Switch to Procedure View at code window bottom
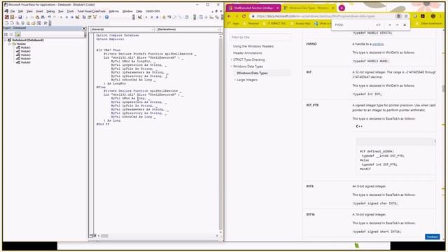Image resolution: width=448 pixels, height=252 pixels. tap(91, 236)
